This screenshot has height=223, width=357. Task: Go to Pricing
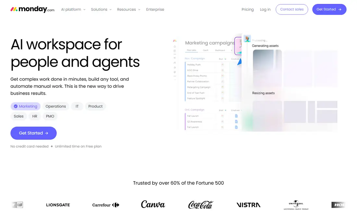click(248, 9)
